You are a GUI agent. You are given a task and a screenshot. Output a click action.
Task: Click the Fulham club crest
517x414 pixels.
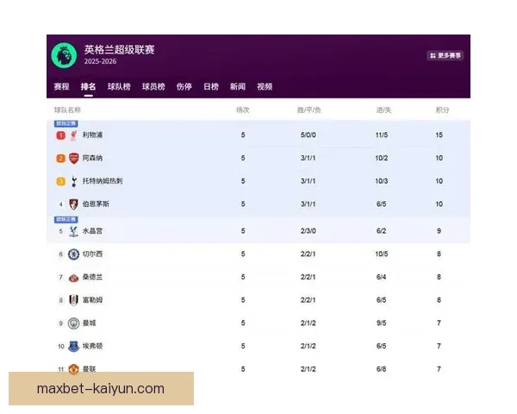73,300
